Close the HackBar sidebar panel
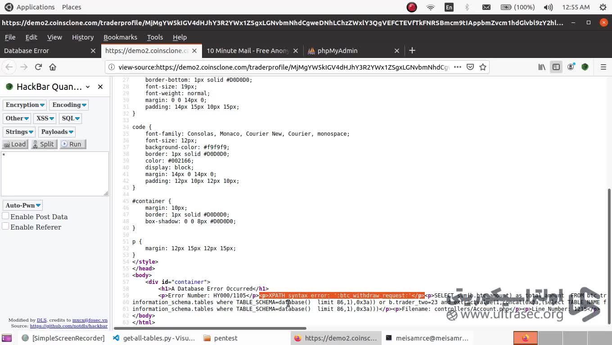Viewport: 612px width, 345px height. coord(100,87)
